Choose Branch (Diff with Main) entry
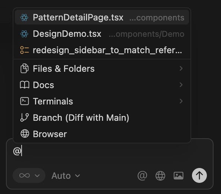The height and width of the screenshot is (194, 221). (102, 117)
